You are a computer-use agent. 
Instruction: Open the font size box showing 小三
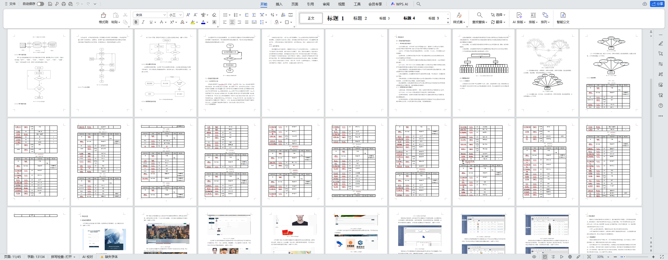[175, 15]
